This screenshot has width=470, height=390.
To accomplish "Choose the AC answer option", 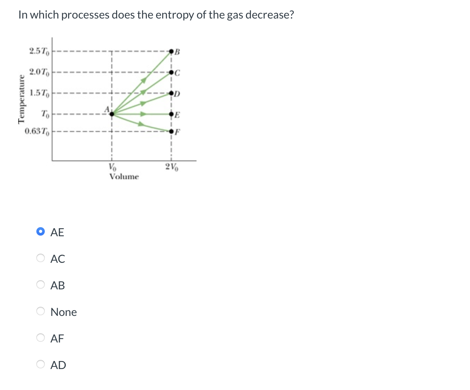I will (41, 258).
